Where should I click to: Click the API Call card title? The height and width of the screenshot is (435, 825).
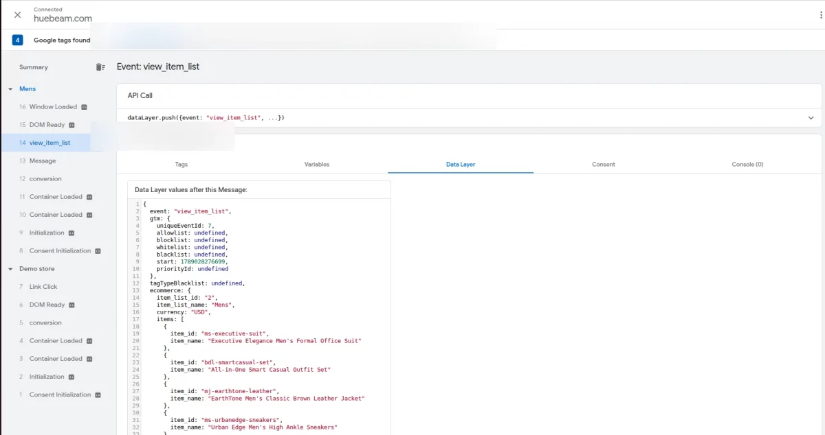pos(140,95)
